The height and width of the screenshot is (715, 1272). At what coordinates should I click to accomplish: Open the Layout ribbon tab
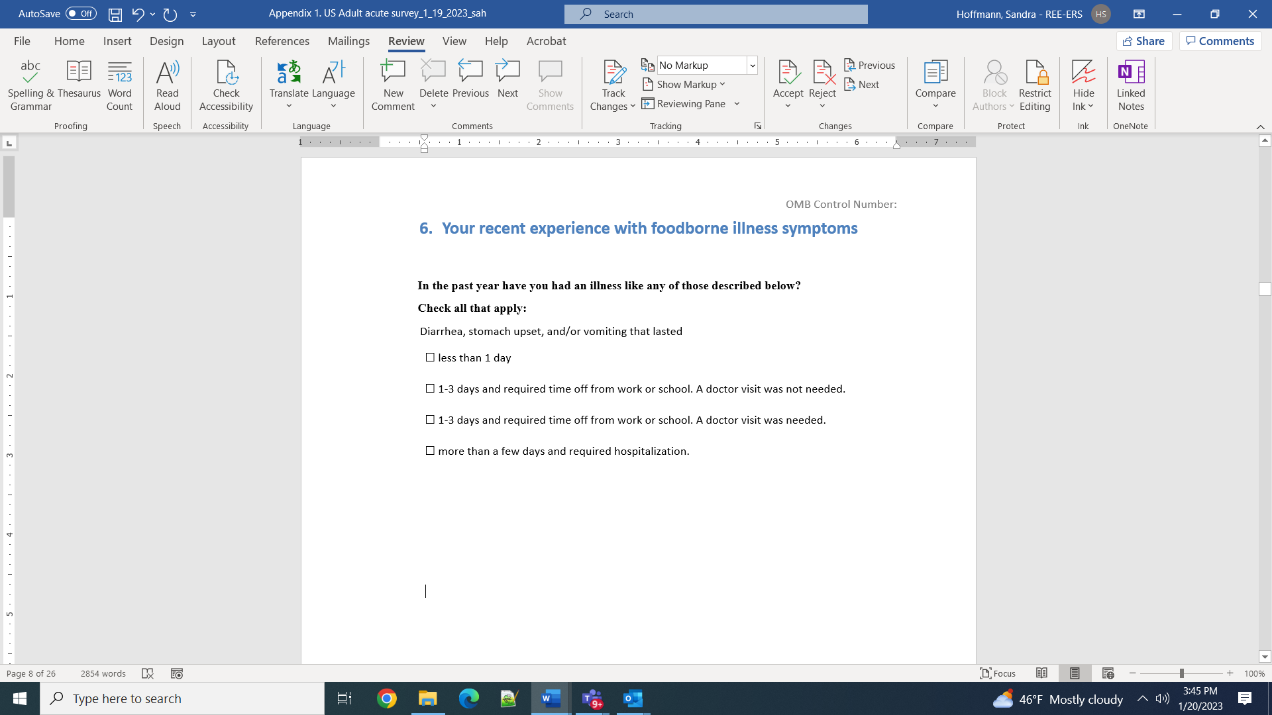tap(218, 41)
